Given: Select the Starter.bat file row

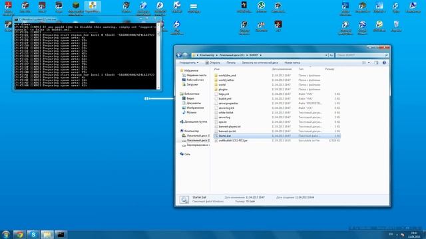Looking at the screenshot, I should coord(277,135).
